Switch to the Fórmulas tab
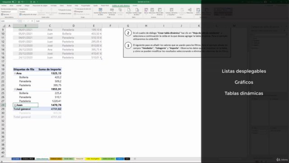The height and width of the screenshot is (163, 289). click(54, 6)
